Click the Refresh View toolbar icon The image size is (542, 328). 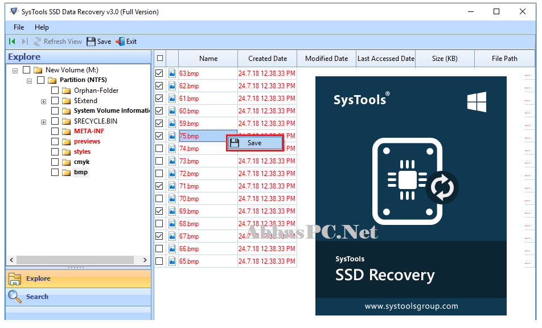tap(38, 42)
